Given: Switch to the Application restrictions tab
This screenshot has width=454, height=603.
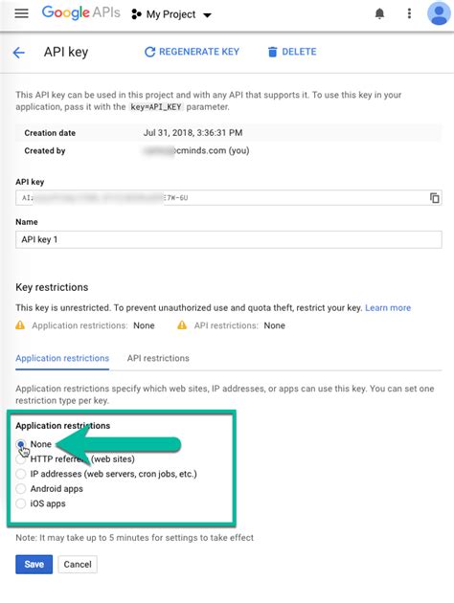Looking at the screenshot, I should pos(62,358).
